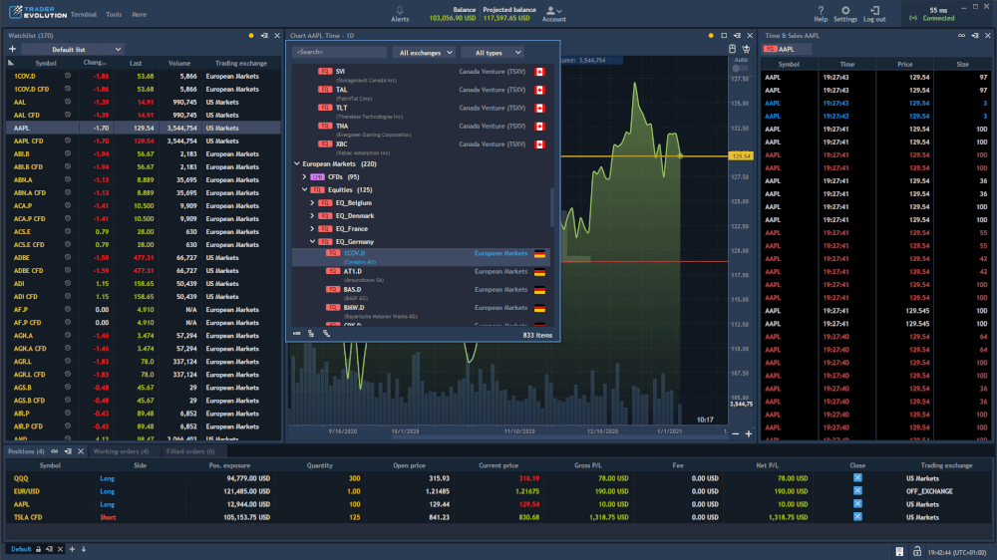Switch to Filled orders (6) tab
997x560 pixels.
tap(190, 451)
